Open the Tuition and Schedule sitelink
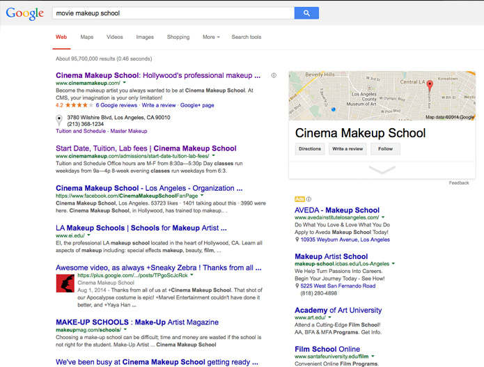The image size is (484, 367). (x=81, y=131)
